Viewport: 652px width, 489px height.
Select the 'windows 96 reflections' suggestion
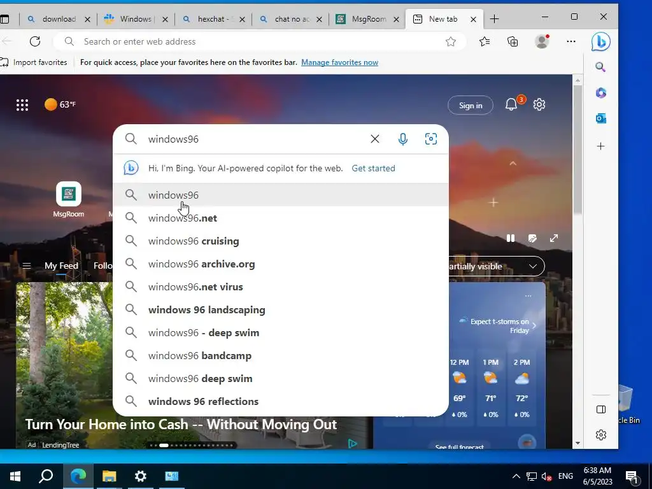(x=281, y=401)
